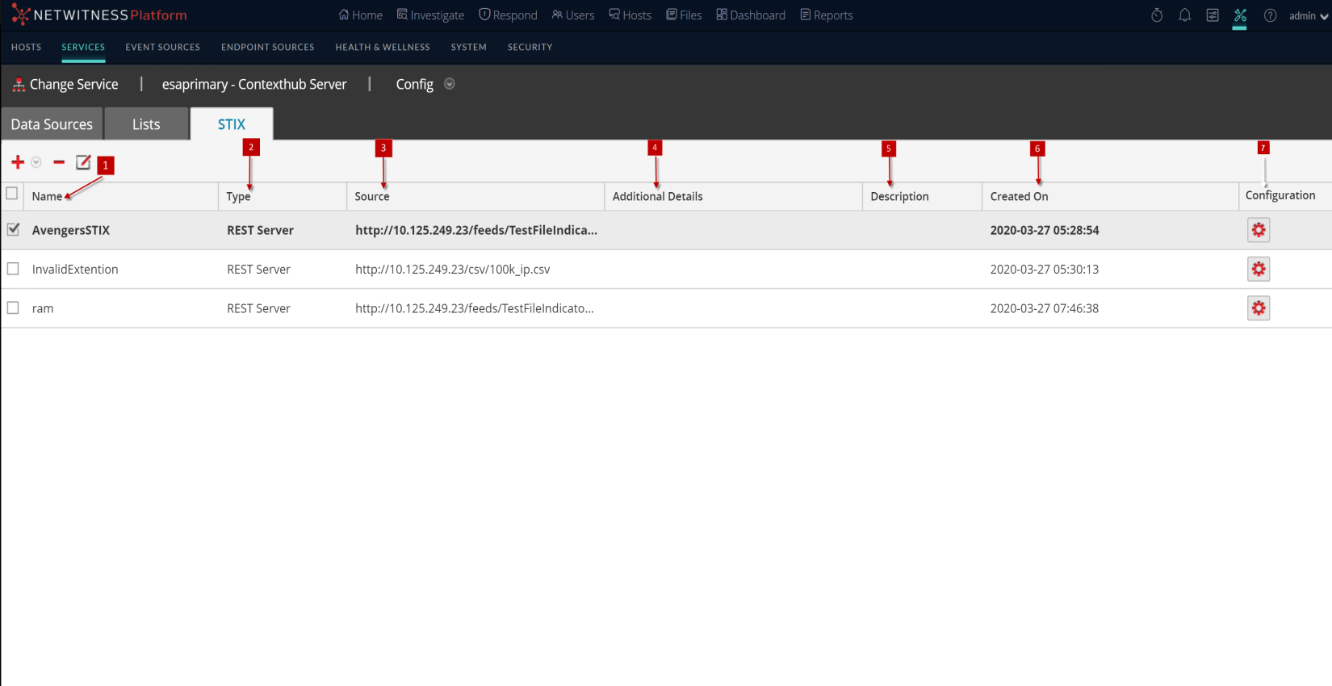Open configuration gear for InvalidExtention row
Image resolution: width=1332 pixels, height=686 pixels.
(1258, 269)
